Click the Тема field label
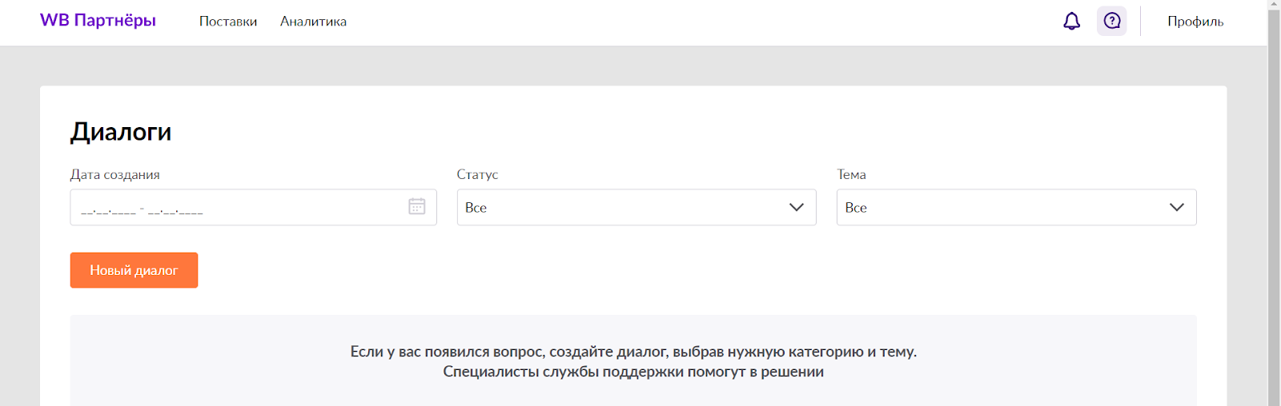 click(852, 174)
